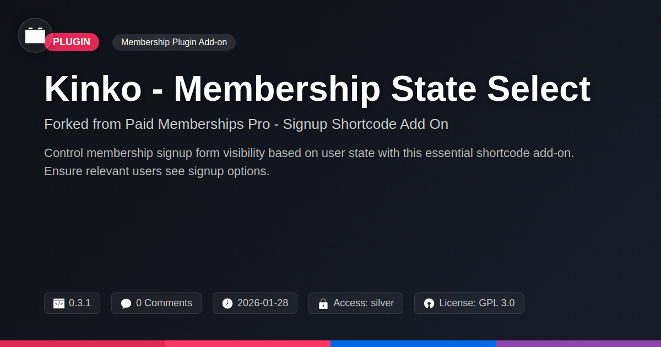Click the 0.3.1 version number text
The image size is (661, 347).
point(80,303)
